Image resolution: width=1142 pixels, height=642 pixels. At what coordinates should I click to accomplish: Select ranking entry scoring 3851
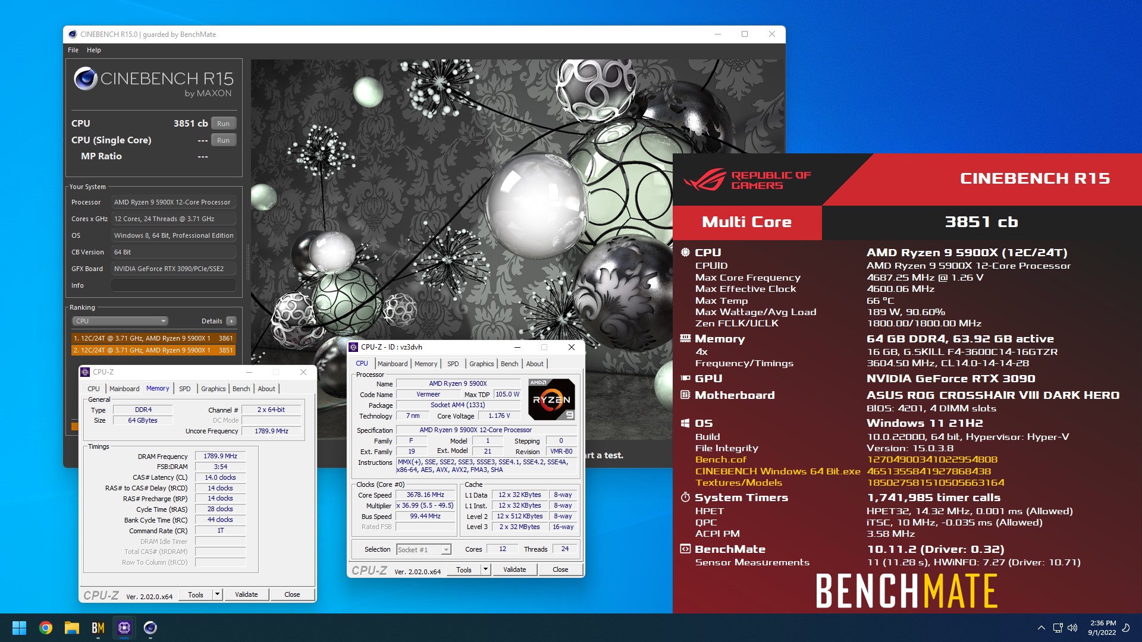[x=153, y=350]
